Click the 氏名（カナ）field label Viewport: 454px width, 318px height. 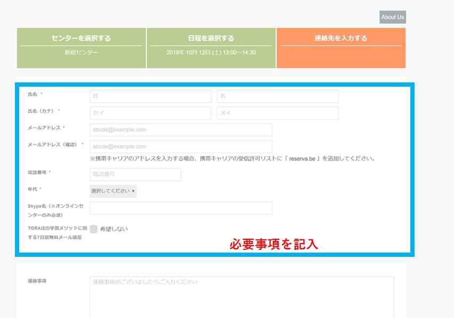pos(42,111)
